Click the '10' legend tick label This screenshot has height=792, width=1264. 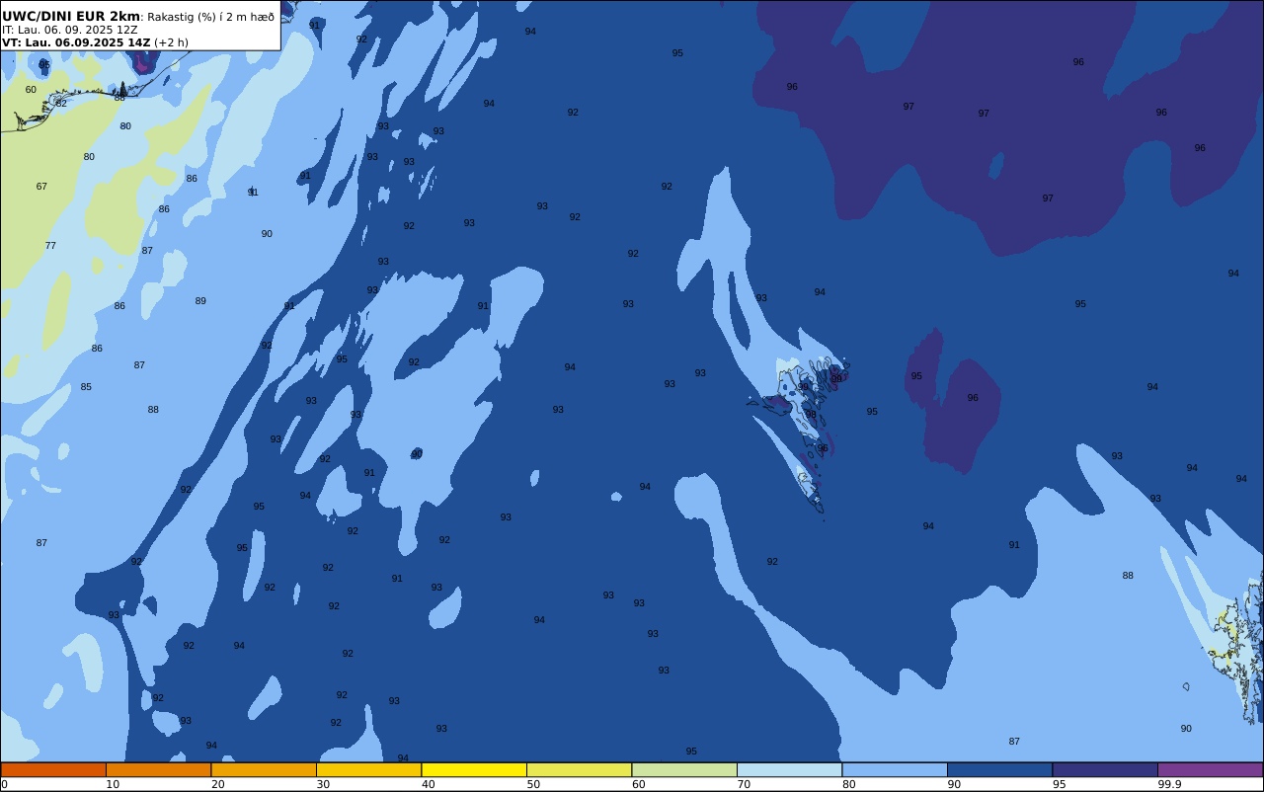(x=113, y=784)
